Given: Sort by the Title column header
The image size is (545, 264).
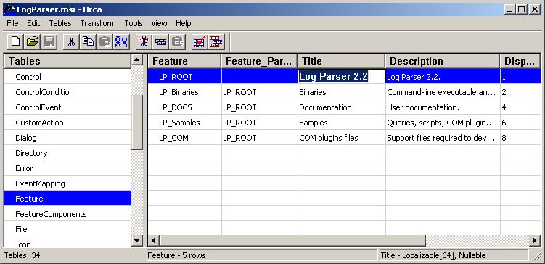Looking at the screenshot, I should point(341,61).
